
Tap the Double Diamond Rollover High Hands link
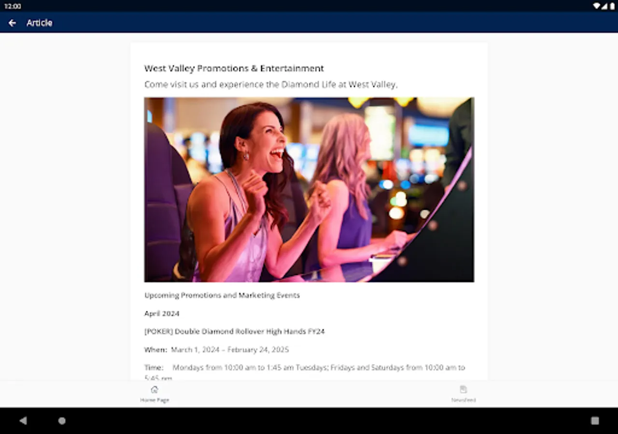(235, 331)
